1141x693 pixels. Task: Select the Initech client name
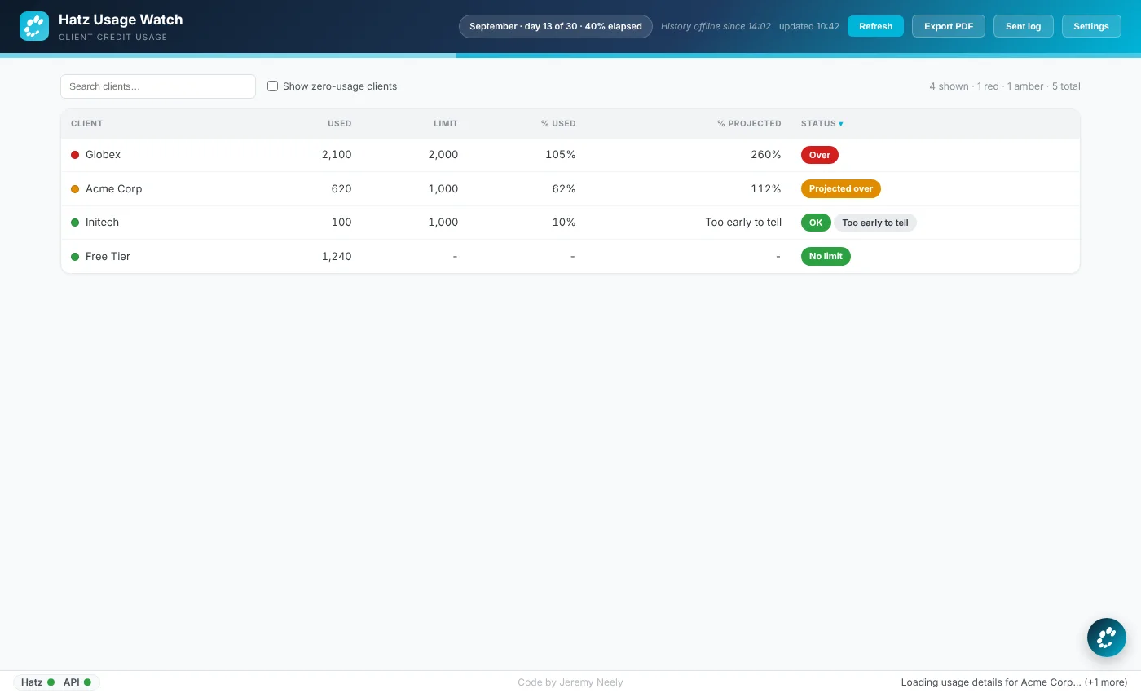tap(102, 223)
